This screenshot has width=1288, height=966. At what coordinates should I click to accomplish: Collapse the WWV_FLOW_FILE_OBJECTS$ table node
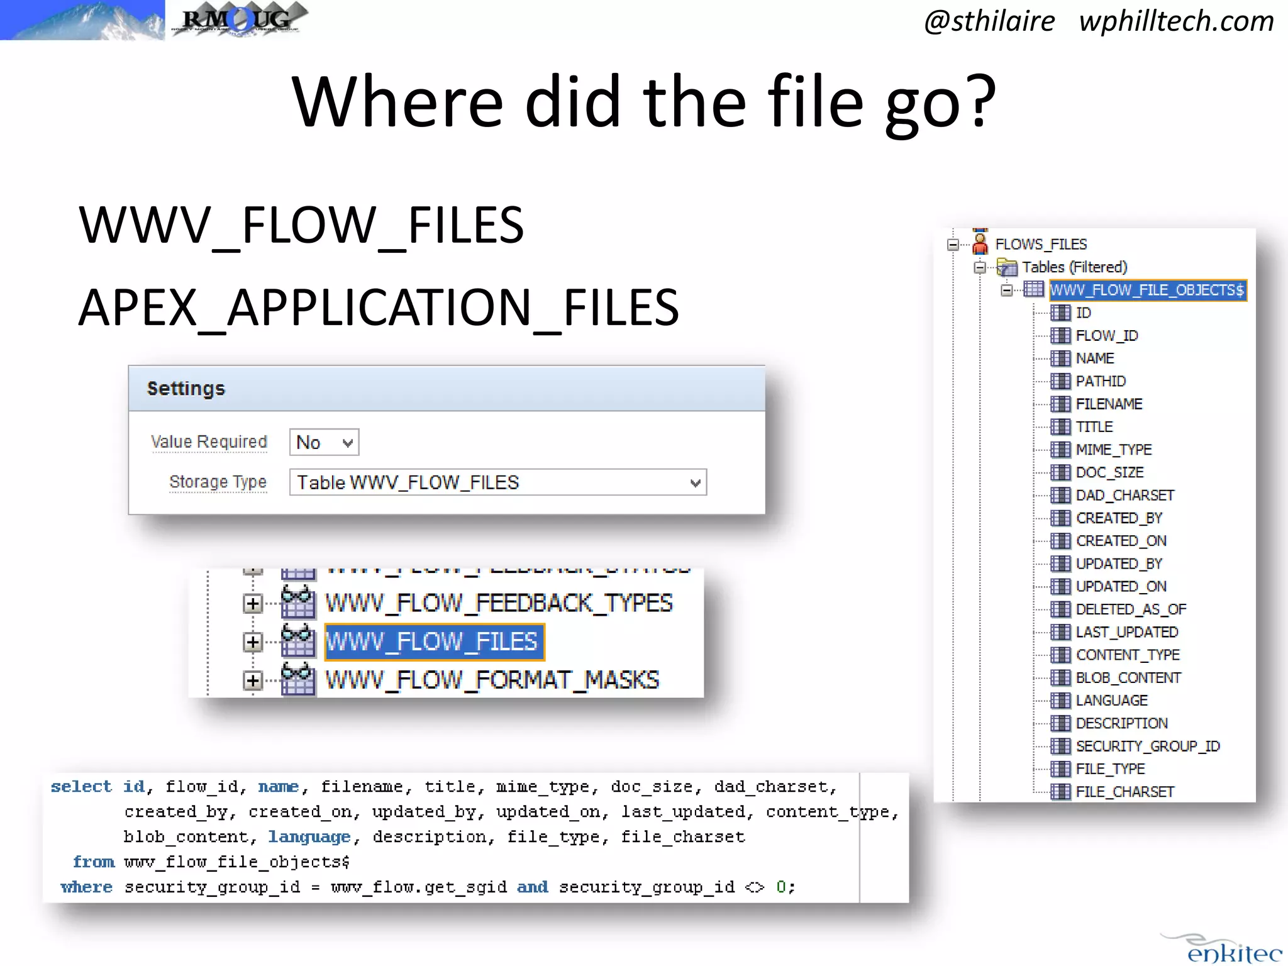tap(1007, 290)
